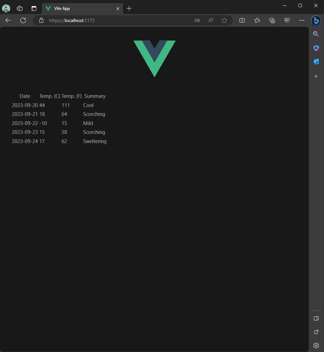Image resolution: width=324 pixels, height=352 pixels.
Task: Toggle sidebar visibility icon
Action: click(316, 318)
